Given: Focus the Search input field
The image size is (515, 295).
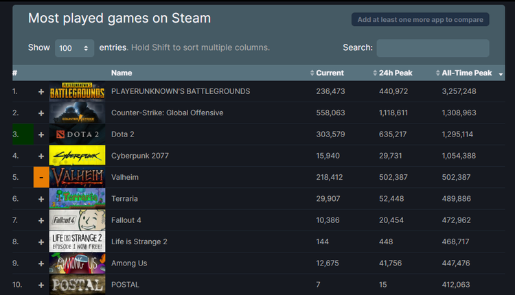Looking at the screenshot, I should (x=433, y=48).
